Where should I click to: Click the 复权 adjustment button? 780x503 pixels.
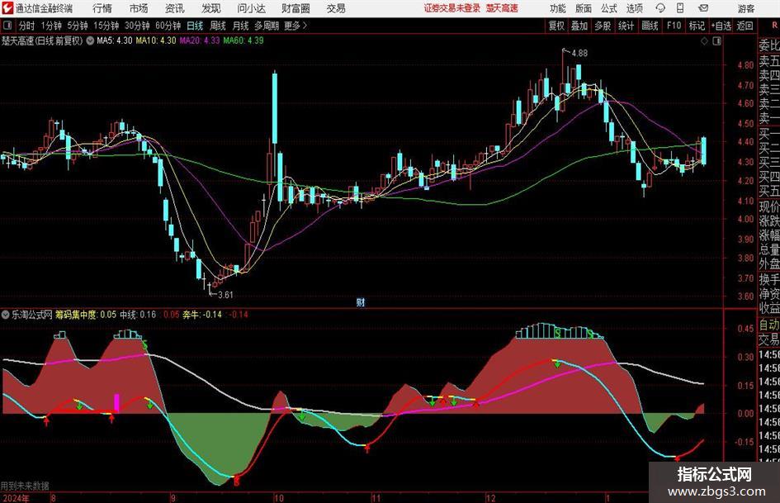click(x=556, y=26)
